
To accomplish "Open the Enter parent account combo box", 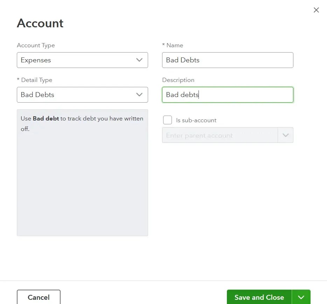I will tap(217, 135).
